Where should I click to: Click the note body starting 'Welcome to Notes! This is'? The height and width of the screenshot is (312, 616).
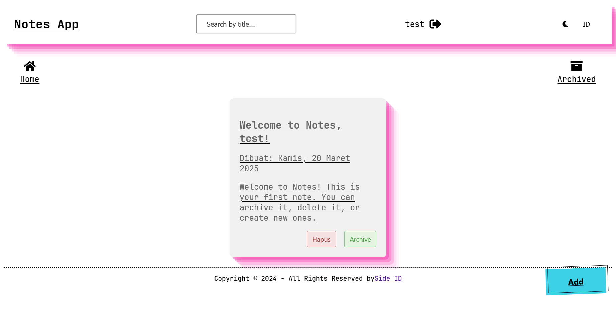[299, 202]
